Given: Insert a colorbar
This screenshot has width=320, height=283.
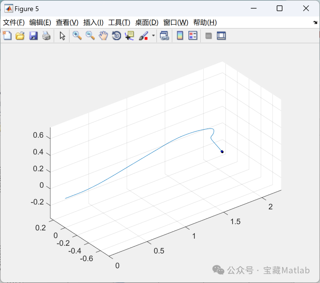Looking at the screenshot, I should pyautogui.click(x=180, y=36).
